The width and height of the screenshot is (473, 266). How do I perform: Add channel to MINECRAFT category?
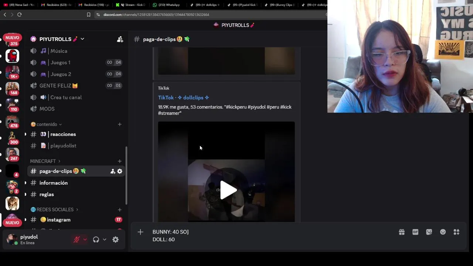click(119, 161)
